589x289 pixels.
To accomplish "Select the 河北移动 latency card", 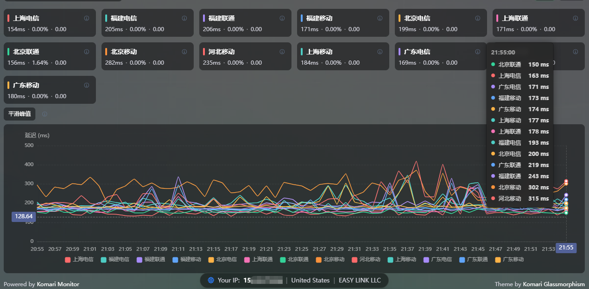I will (x=245, y=56).
